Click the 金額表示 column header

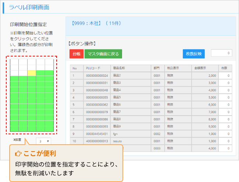pyautogui.click(x=205, y=68)
